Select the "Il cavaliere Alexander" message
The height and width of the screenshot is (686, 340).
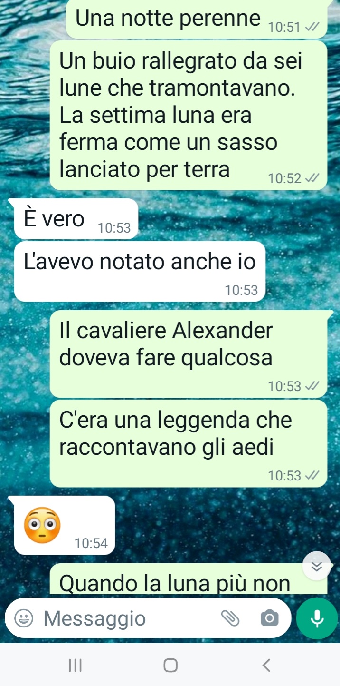pyautogui.click(x=189, y=354)
